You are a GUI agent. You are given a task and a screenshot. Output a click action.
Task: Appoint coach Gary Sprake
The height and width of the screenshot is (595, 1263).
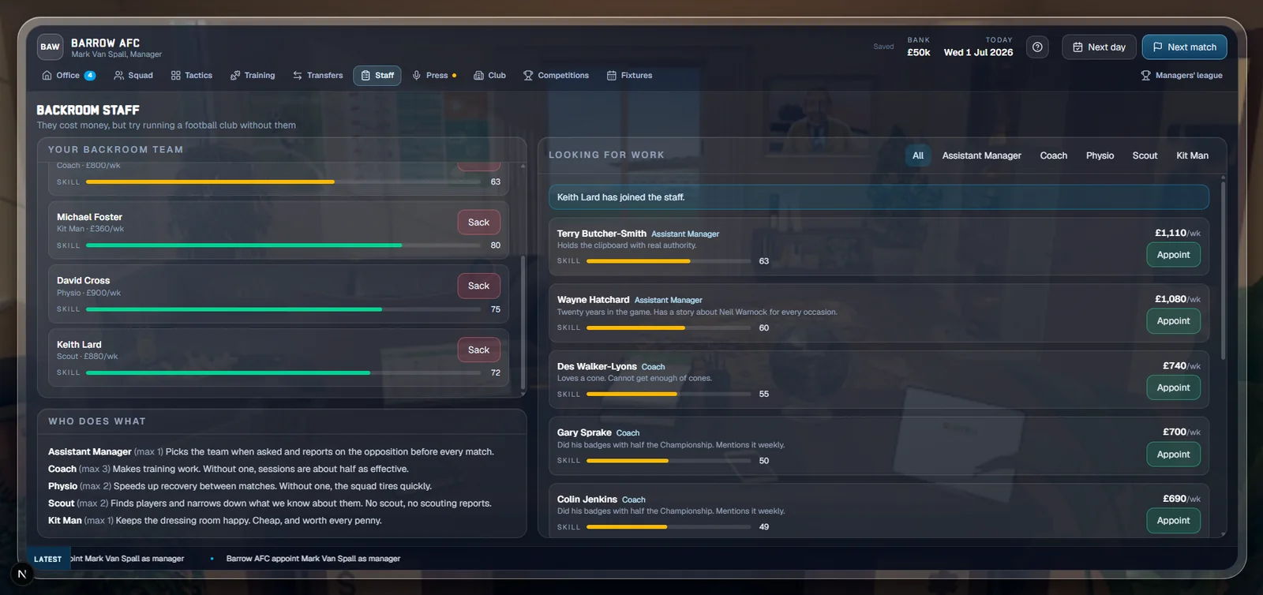pyautogui.click(x=1173, y=455)
